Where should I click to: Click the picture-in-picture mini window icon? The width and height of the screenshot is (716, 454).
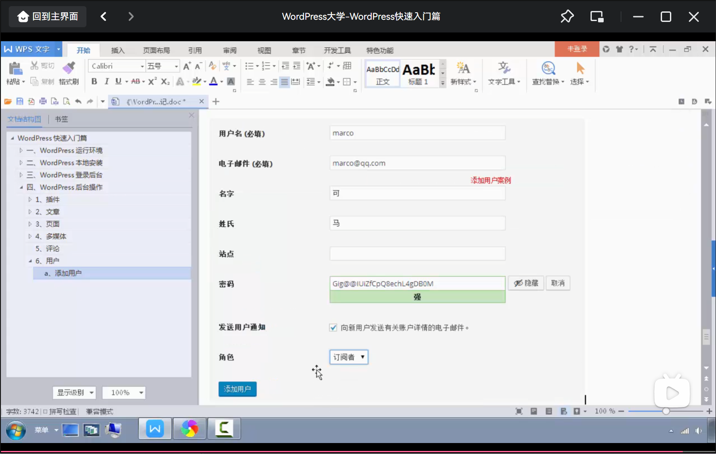597,17
